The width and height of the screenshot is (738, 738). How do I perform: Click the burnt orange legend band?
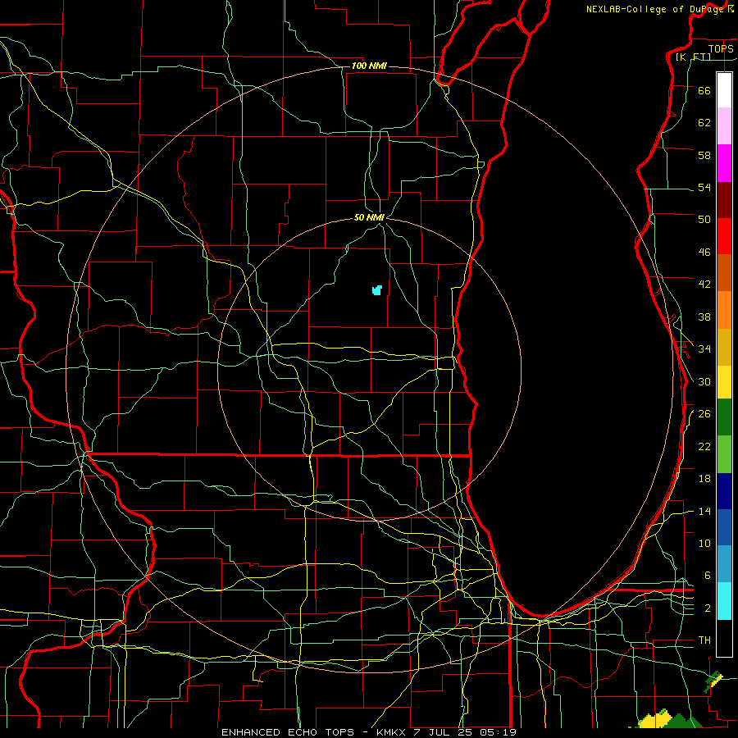(x=724, y=272)
